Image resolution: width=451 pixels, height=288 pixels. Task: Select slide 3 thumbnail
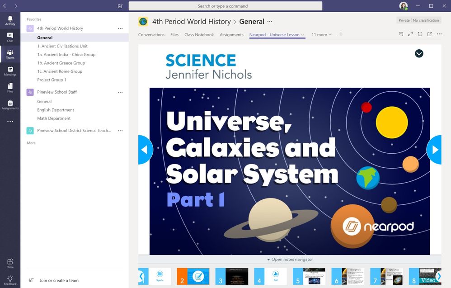pyautogui.click(x=232, y=276)
